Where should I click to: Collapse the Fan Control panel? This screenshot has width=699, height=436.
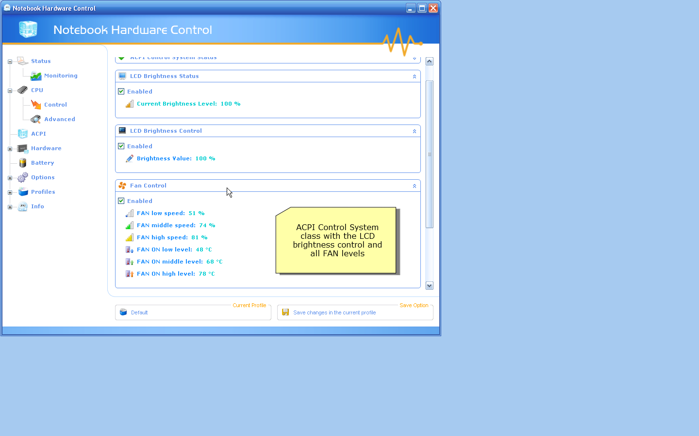[x=415, y=186]
